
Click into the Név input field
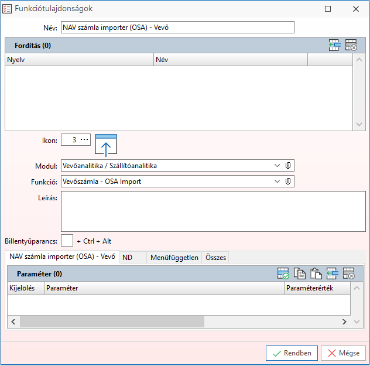point(177,28)
